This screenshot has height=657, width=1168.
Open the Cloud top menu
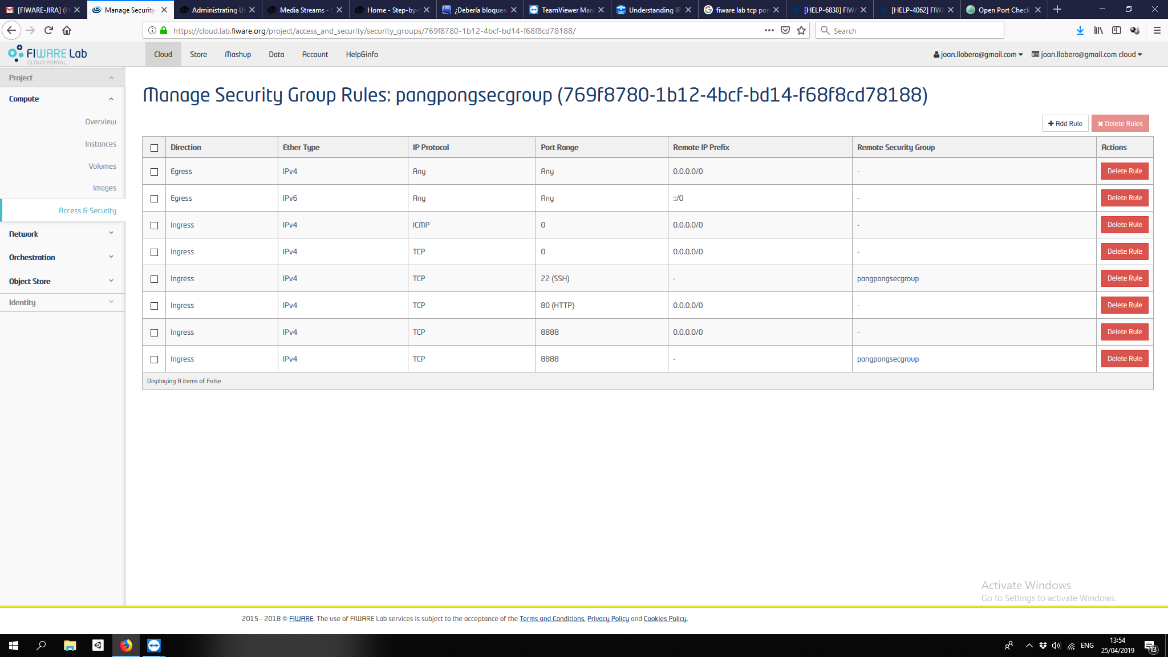pyautogui.click(x=163, y=54)
